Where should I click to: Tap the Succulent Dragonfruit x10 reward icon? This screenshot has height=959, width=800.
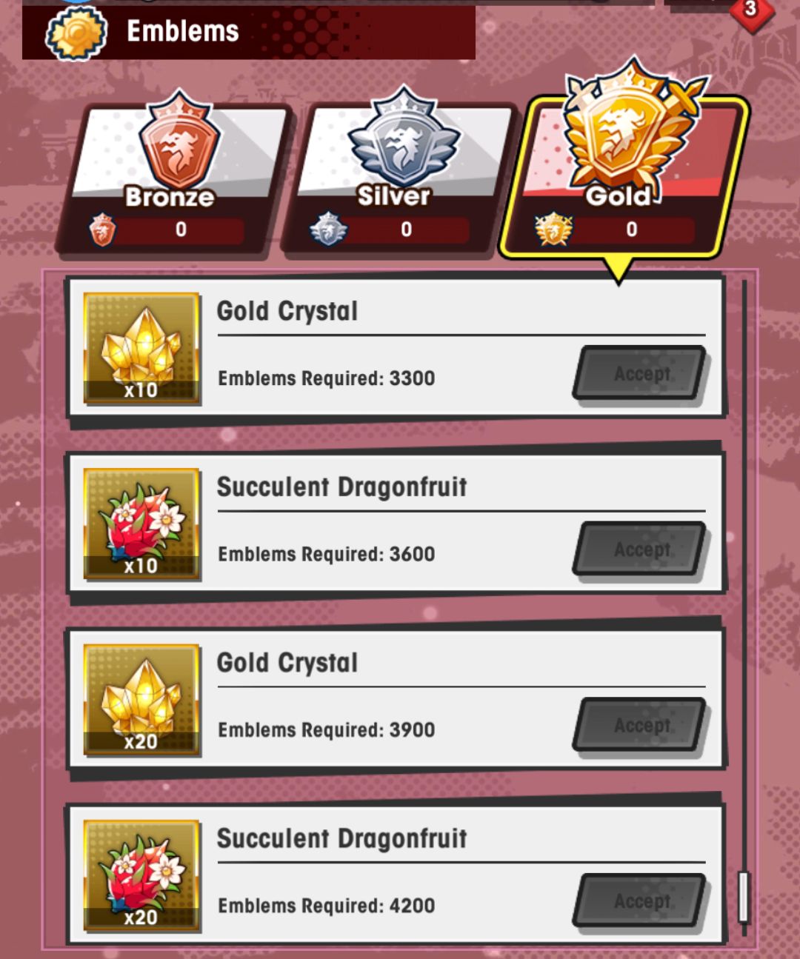pos(141,524)
